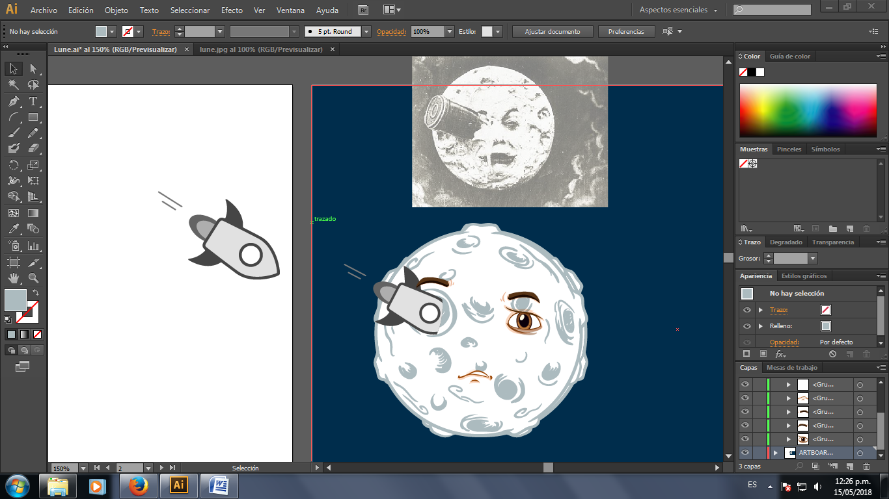Click Opacidad link in Apariencia panel
This screenshot has height=499, width=889.
(783, 342)
